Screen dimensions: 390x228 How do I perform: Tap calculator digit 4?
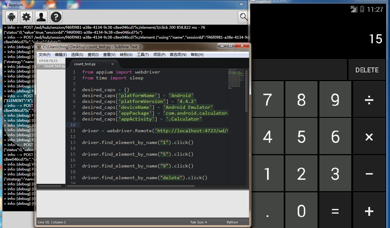pos(267,137)
